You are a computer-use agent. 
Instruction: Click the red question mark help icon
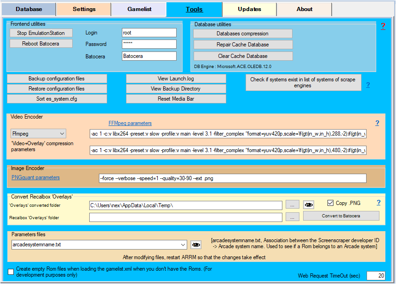[x=383, y=27]
